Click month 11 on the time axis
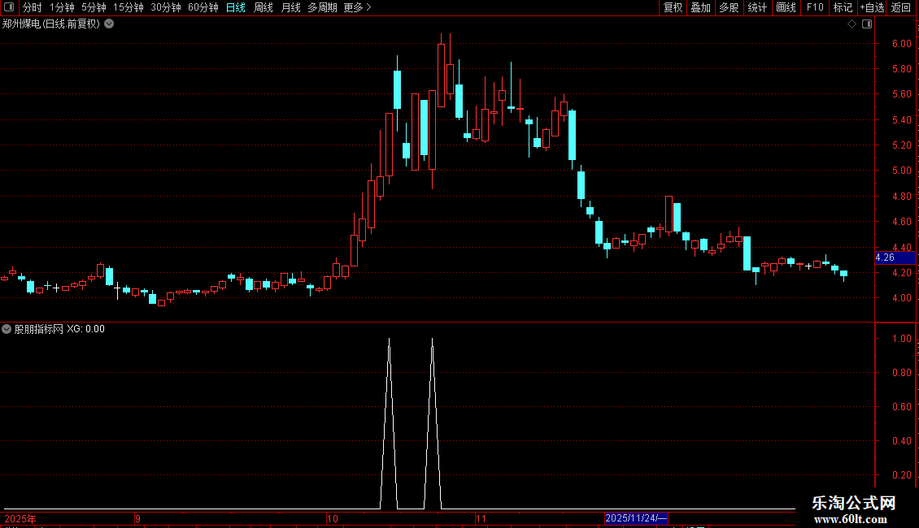 coord(481,518)
